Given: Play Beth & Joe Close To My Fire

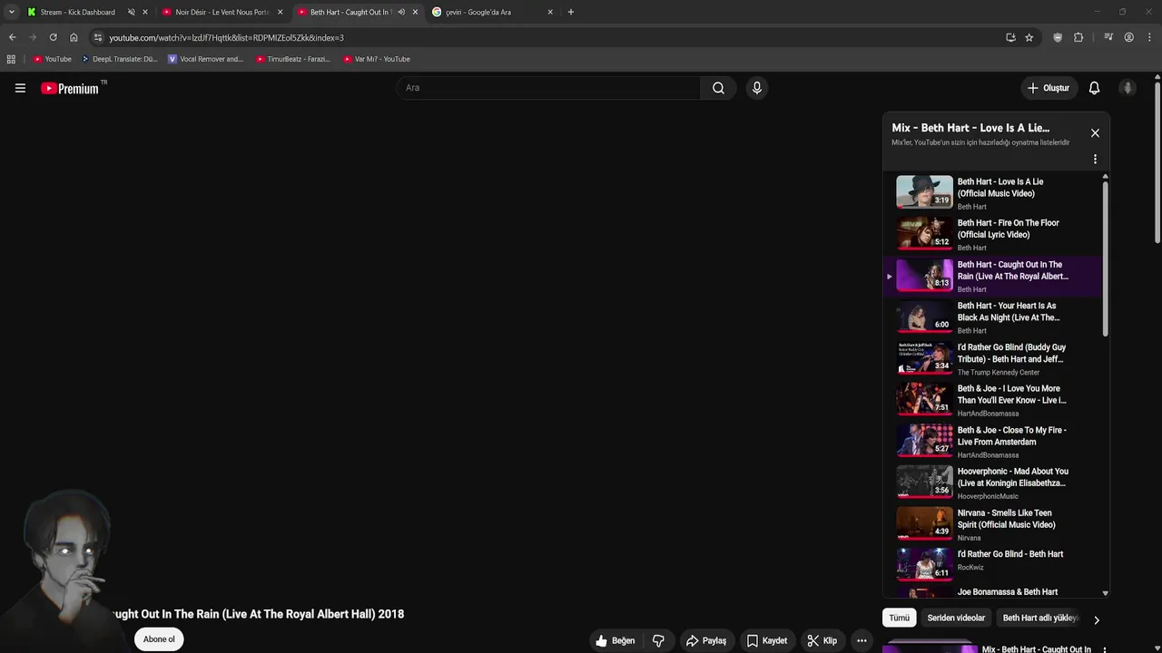Looking at the screenshot, I should click(994, 442).
